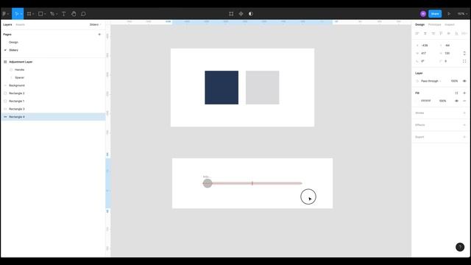Add an export setting with plus button
This screenshot has width=471, height=265.
coord(464,137)
